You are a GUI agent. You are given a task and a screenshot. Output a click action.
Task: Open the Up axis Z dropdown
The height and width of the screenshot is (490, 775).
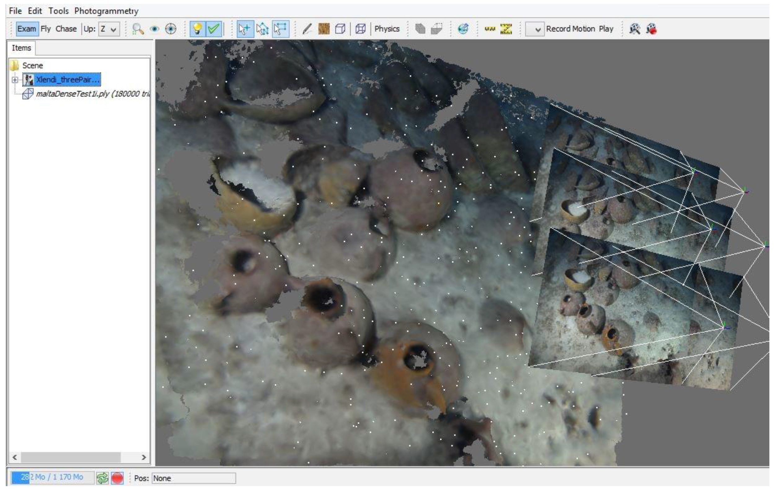[x=109, y=29]
